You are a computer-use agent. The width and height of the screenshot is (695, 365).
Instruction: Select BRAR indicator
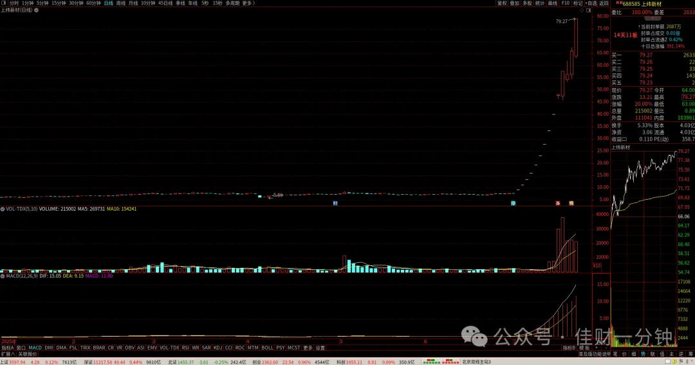99,348
